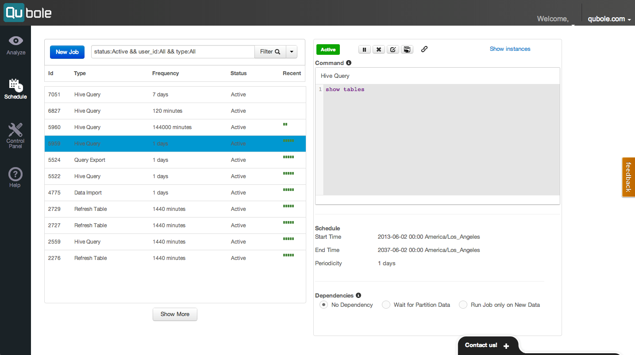Kill the job with the X icon
Image resolution: width=635 pixels, height=355 pixels.
tap(378, 50)
